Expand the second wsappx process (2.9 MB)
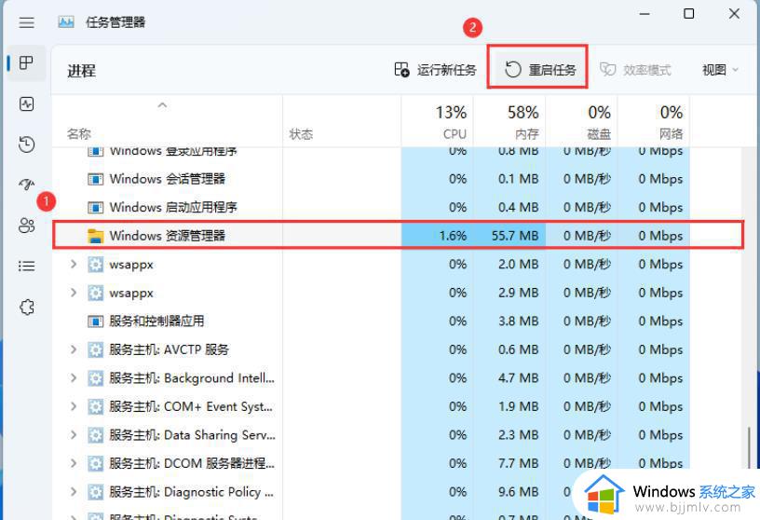This screenshot has width=760, height=520. [x=74, y=293]
